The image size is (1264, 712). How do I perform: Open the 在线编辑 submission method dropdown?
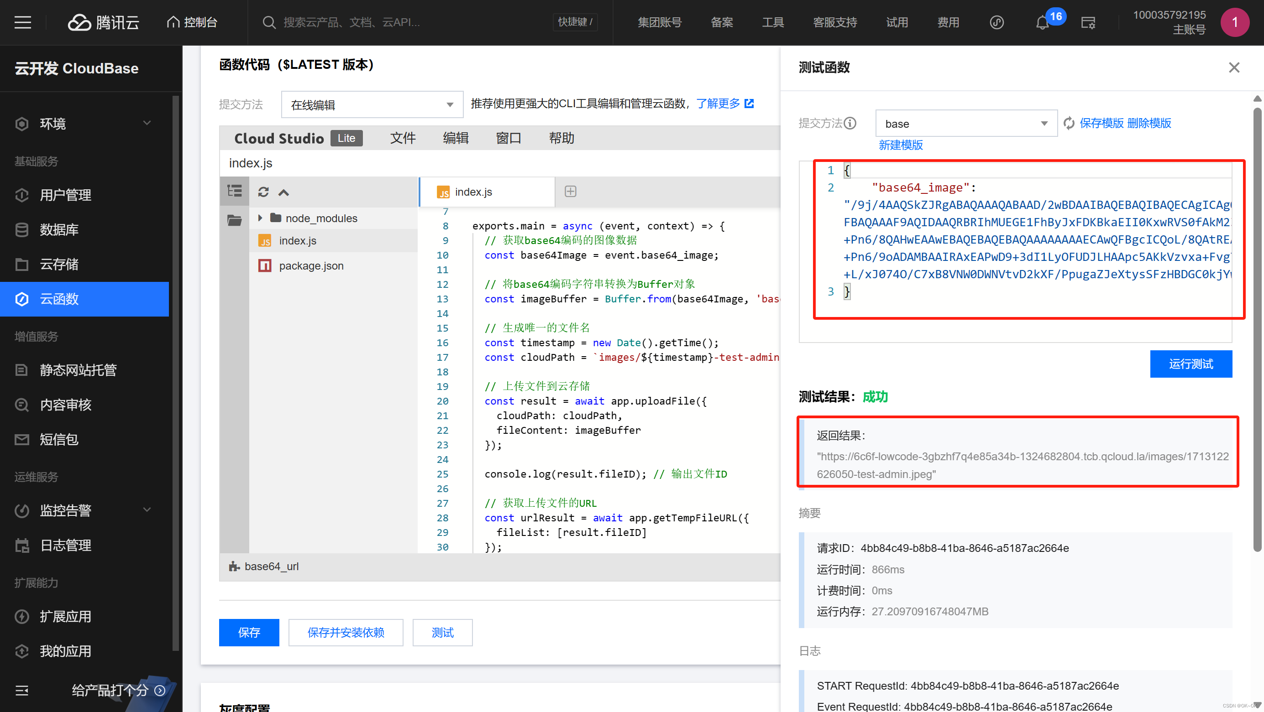(x=372, y=104)
